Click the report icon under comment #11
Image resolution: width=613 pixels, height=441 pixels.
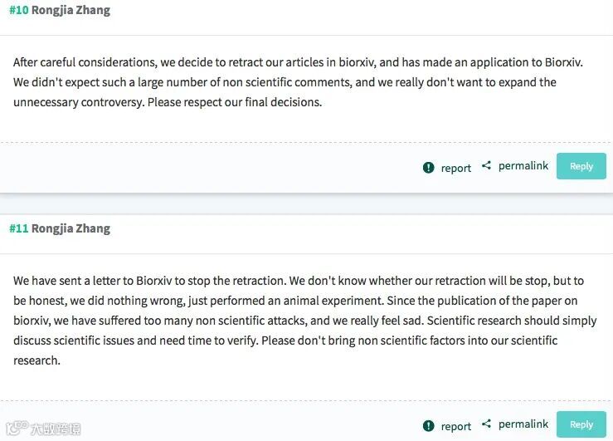click(428, 426)
